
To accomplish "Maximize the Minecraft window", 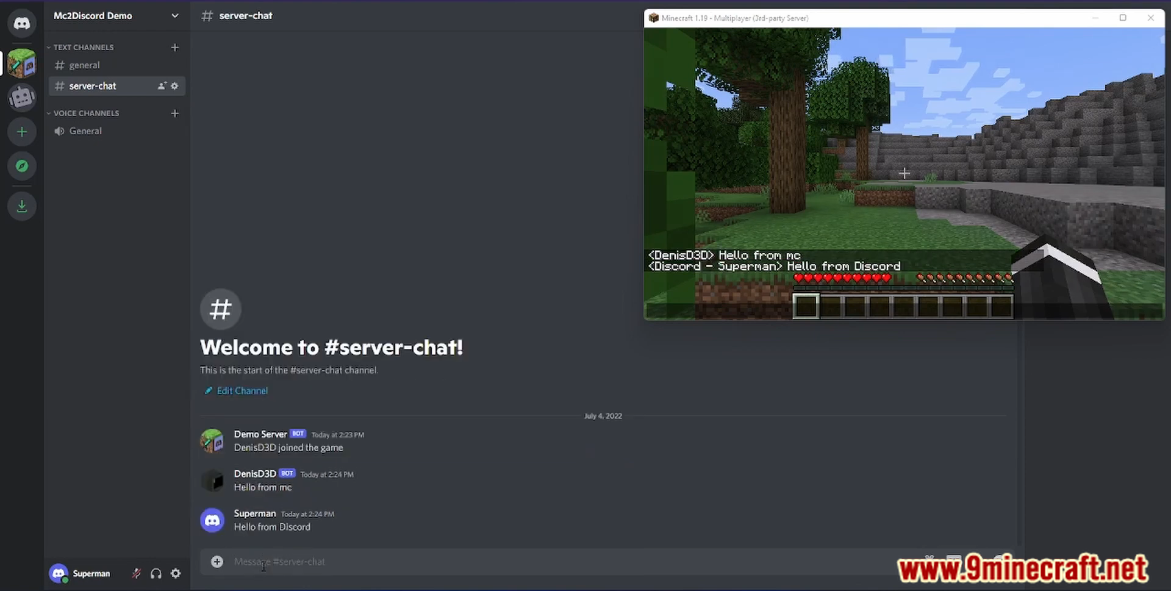I will (1123, 18).
